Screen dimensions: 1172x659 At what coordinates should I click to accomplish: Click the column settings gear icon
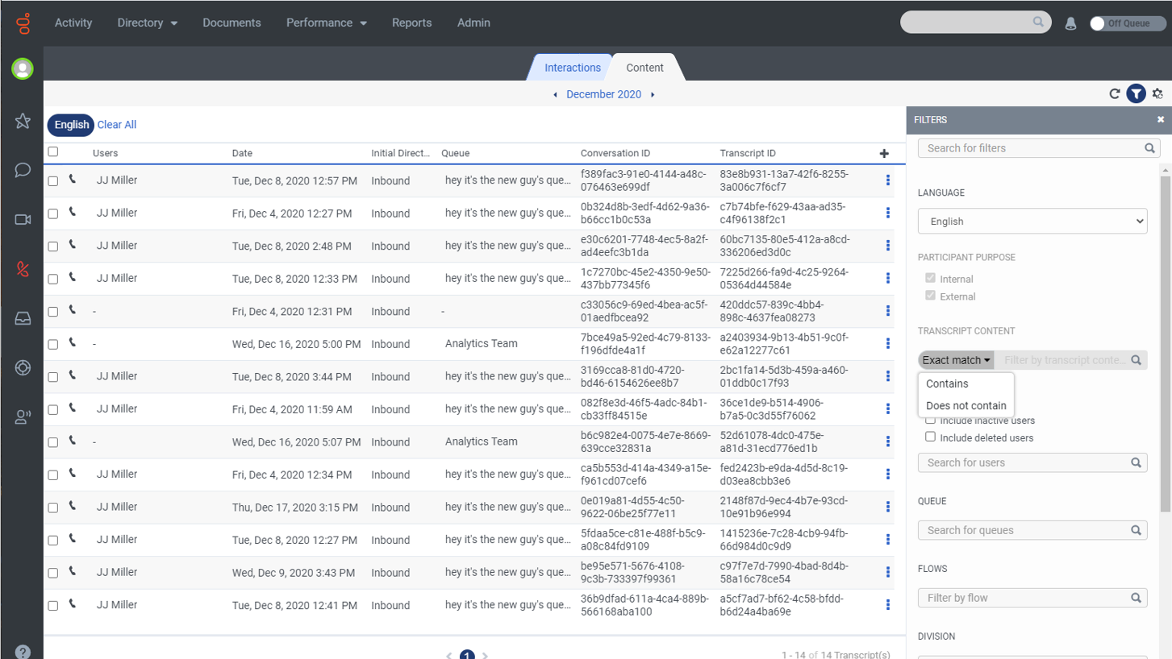[1157, 93]
